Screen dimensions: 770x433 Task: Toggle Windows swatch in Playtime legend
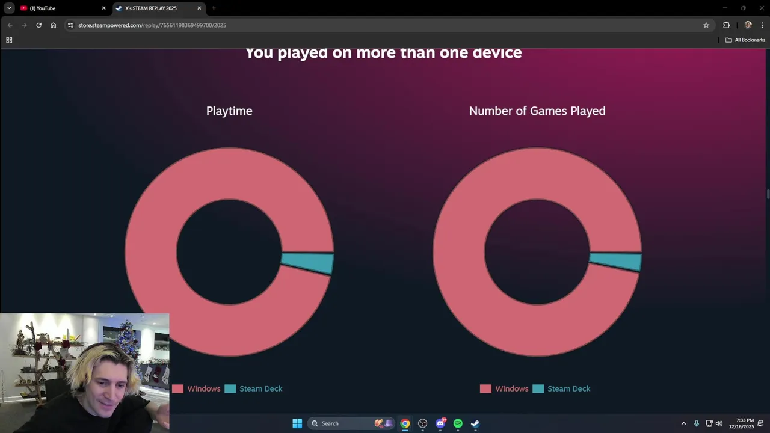[x=177, y=388]
